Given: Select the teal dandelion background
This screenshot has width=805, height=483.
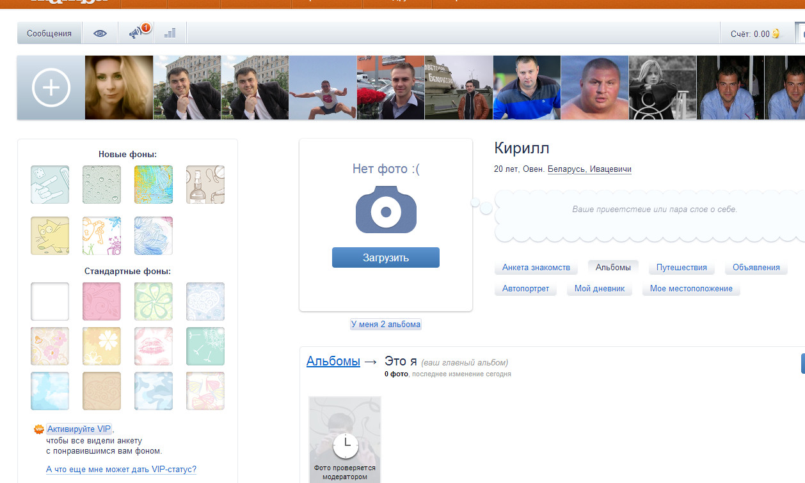Looking at the screenshot, I should pos(205,346).
